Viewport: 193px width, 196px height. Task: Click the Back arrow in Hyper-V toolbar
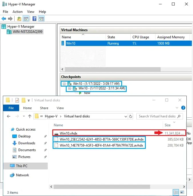click(x=4, y=19)
